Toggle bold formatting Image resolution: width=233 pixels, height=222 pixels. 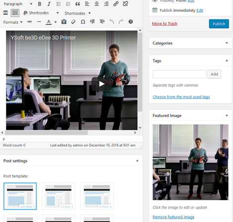pos(40,4)
